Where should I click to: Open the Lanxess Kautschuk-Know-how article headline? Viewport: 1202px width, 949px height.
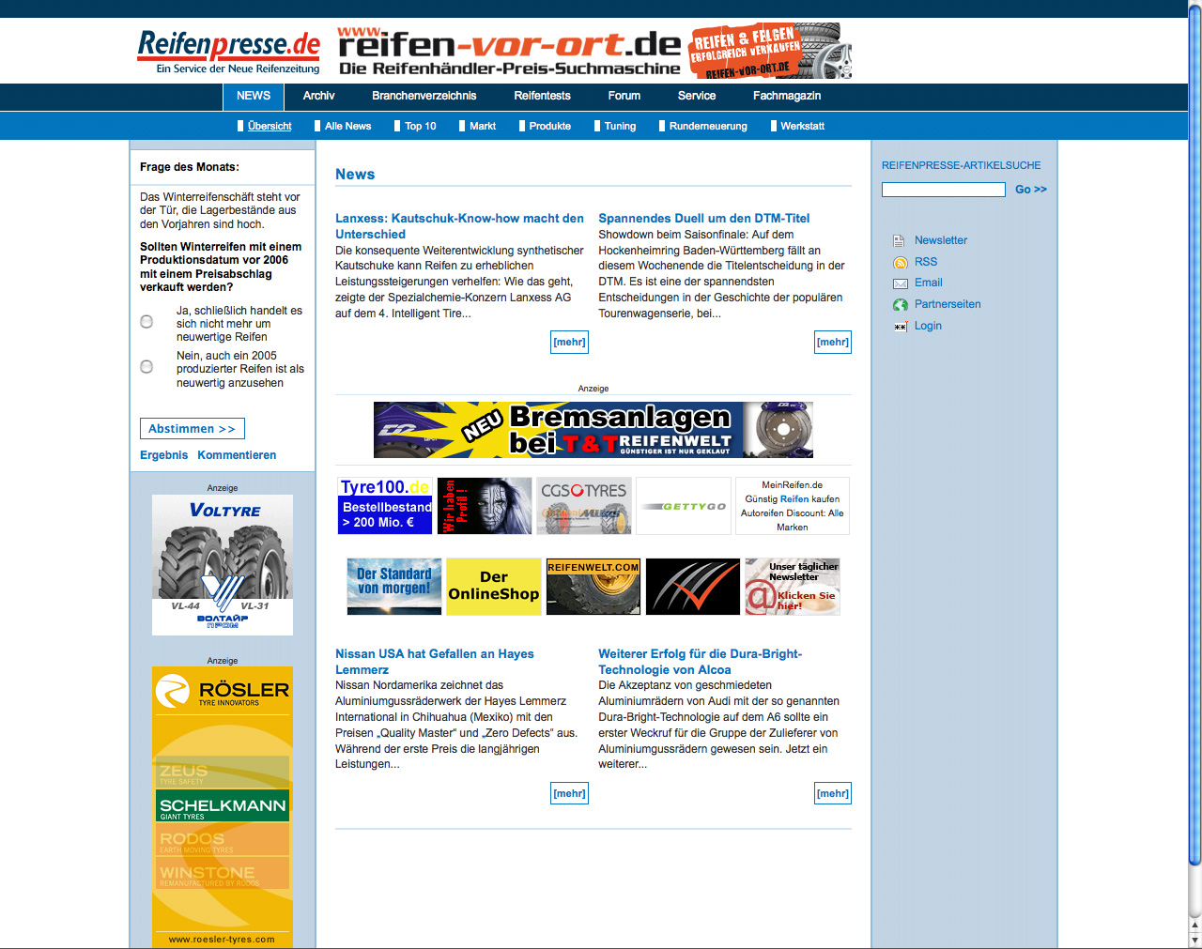coord(459,226)
